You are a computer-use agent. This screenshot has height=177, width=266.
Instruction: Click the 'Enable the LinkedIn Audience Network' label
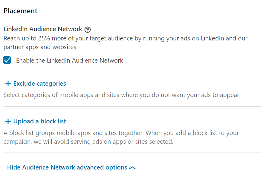(70, 60)
